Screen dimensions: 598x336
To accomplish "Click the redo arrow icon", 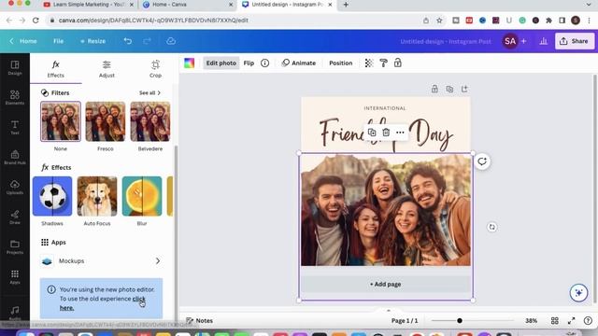I will coord(147,41).
